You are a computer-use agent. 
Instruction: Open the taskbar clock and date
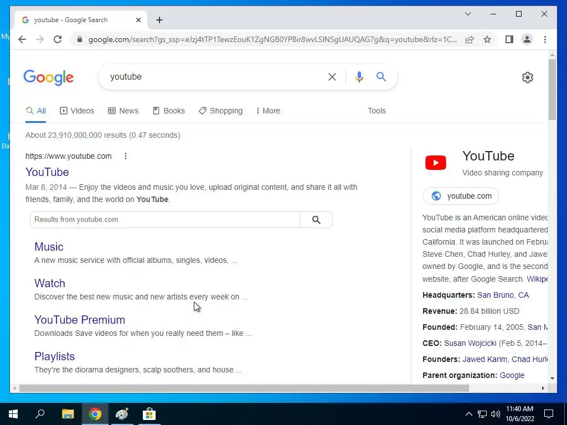point(519,414)
